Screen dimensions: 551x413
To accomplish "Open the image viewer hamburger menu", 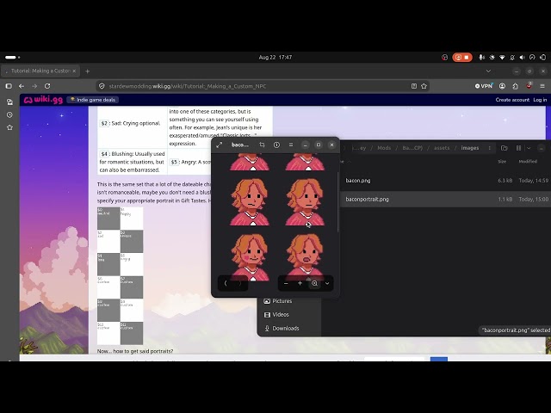I will [x=291, y=145].
